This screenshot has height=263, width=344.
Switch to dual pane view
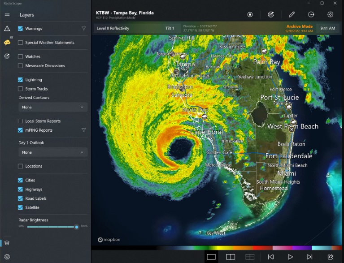[231, 257]
